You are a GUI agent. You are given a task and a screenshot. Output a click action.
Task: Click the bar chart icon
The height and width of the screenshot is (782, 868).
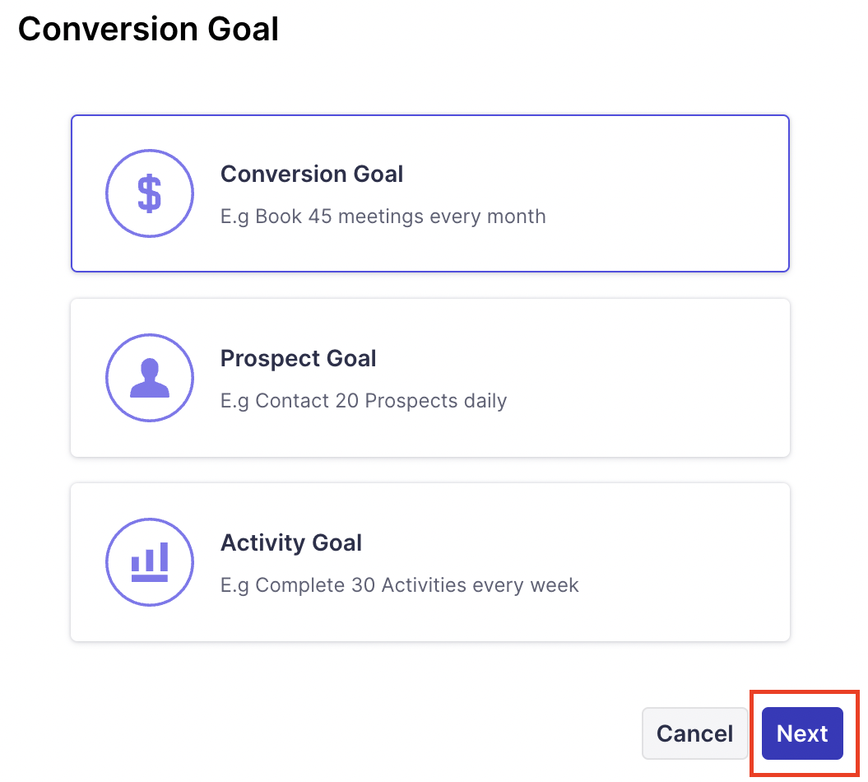(149, 562)
